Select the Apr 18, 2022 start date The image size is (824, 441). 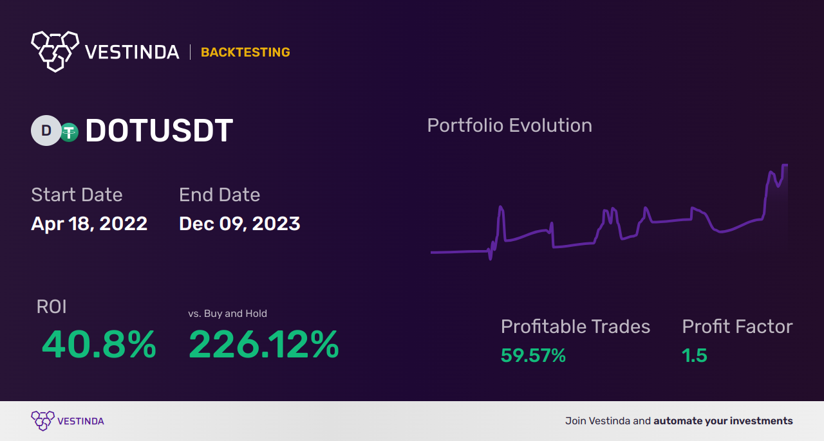(x=89, y=224)
